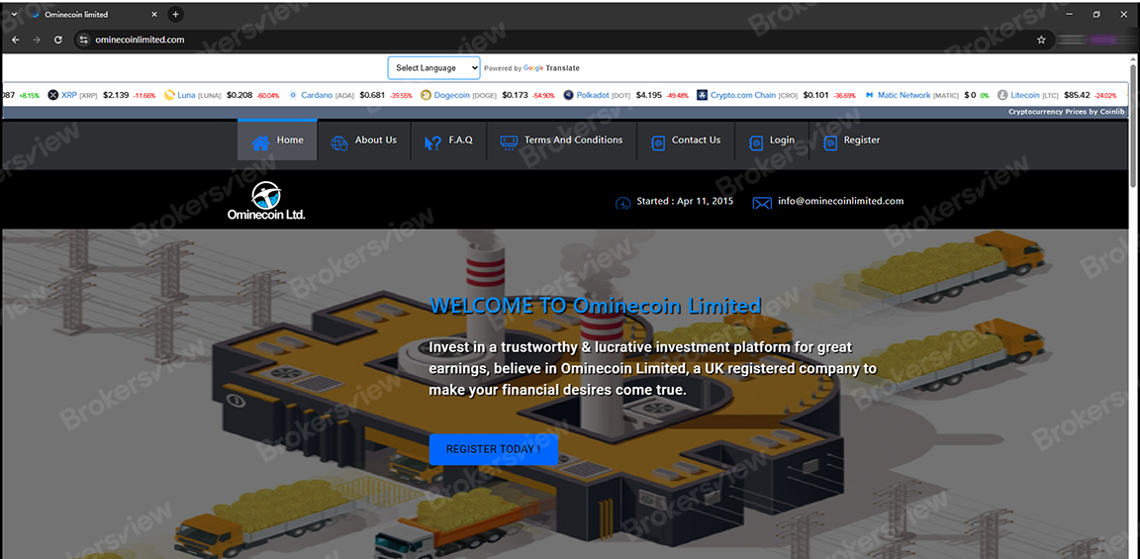Open the Crypto.com Chain ticker link

point(743,95)
